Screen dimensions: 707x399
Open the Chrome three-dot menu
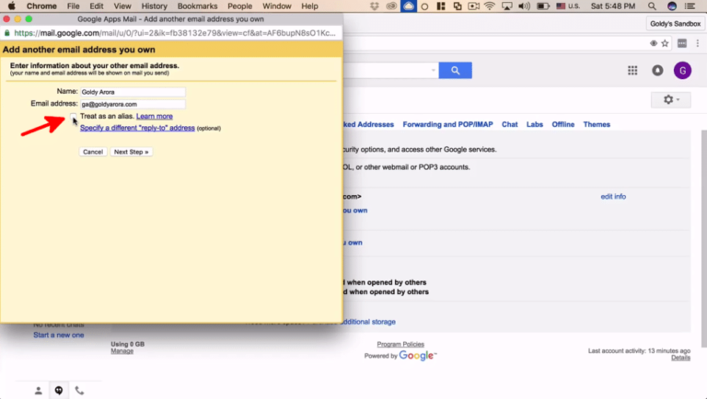point(698,43)
